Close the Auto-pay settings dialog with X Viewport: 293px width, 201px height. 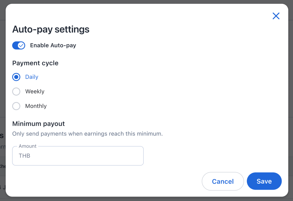[x=276, y=16]
